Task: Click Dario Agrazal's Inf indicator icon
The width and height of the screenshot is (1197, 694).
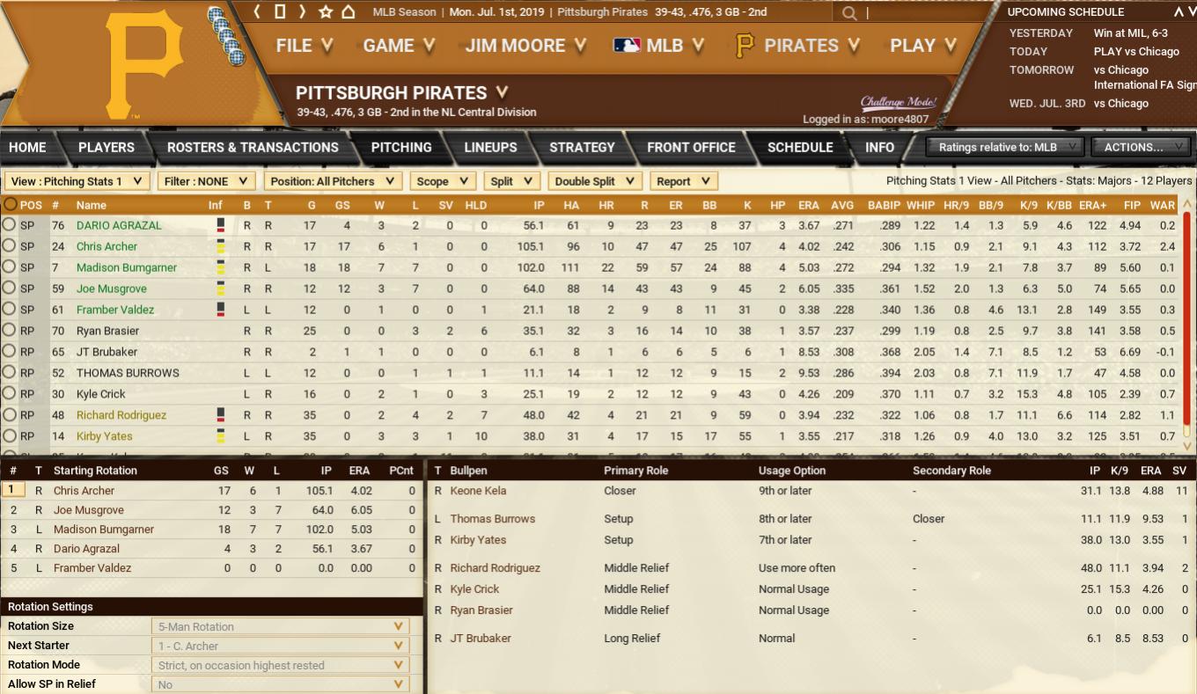Action: 222,225
